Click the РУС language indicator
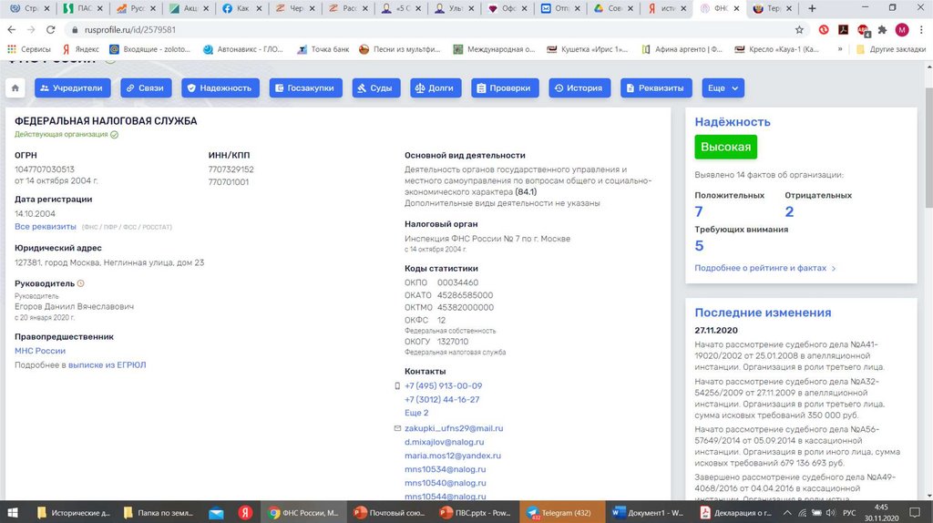Viewport: 933px width, 523px height. point(850,512)
